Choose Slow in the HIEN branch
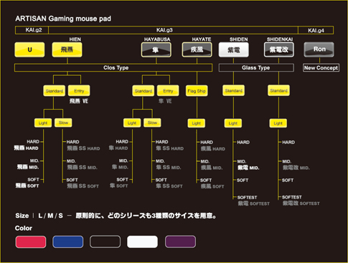This screenshot has width=348, height=263. 63,123
